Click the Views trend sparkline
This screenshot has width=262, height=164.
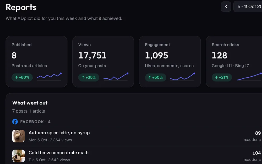[116, 77]
